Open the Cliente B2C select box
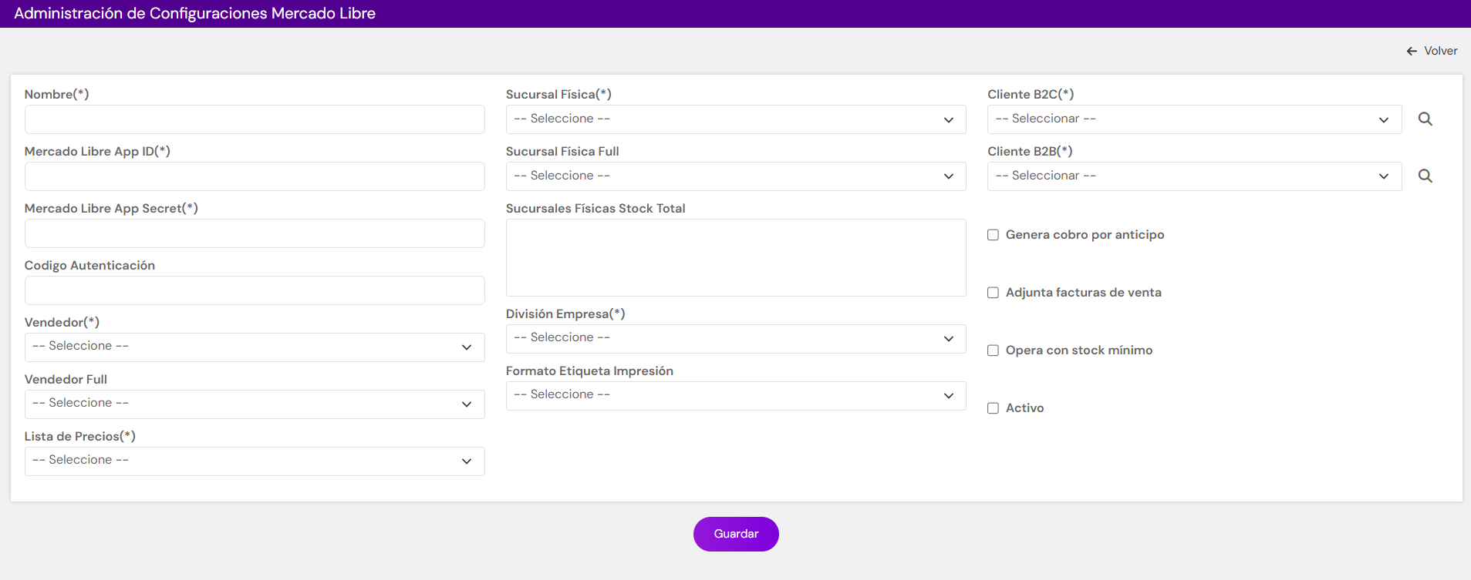The image size is (1471, 580). 1194,119
